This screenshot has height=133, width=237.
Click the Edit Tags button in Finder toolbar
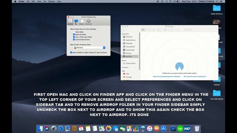point(178,30)
